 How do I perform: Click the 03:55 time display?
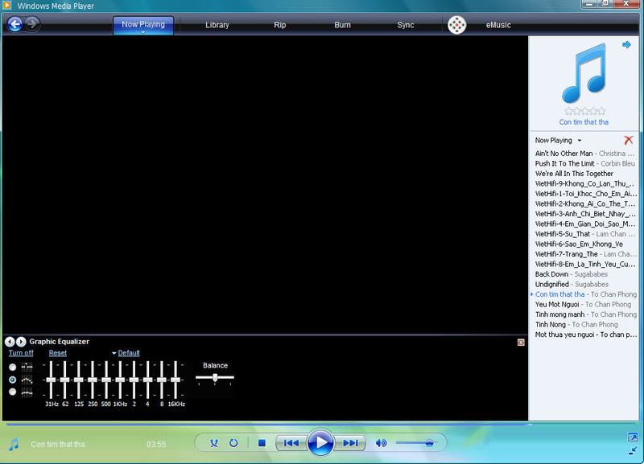pos(156,445)
